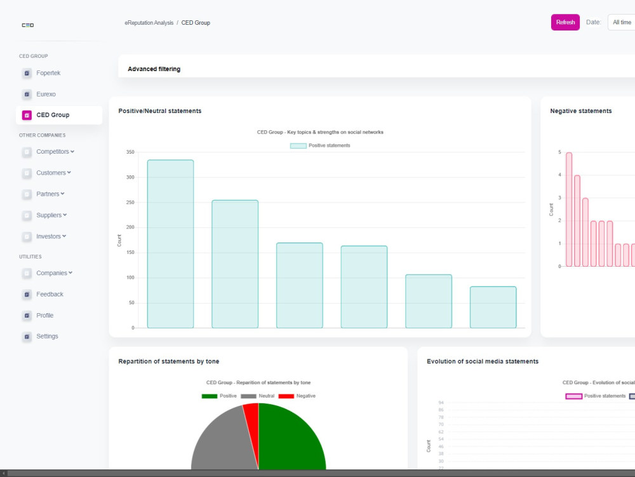Toggle Negative legend in pie chart
This screenshot has width=635, height=477.
click(297, 396)
